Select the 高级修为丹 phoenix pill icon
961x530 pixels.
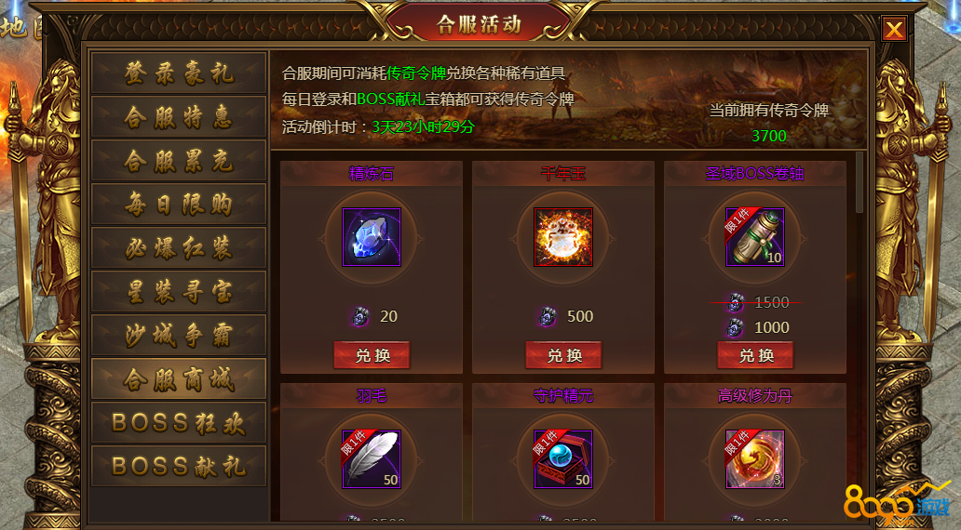coord(755,459)
